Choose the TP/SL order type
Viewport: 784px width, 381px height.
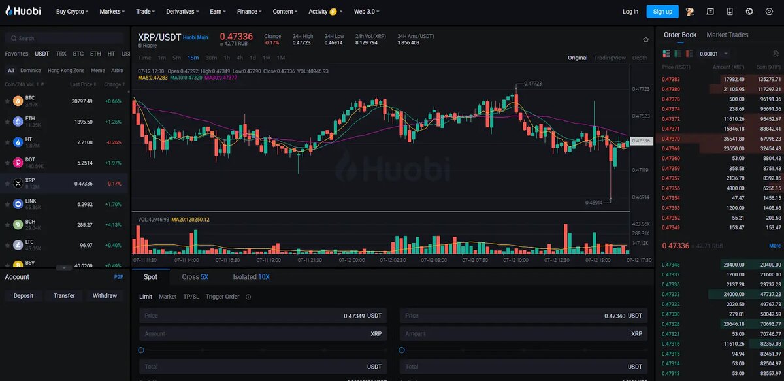click(x=191, y=297)
